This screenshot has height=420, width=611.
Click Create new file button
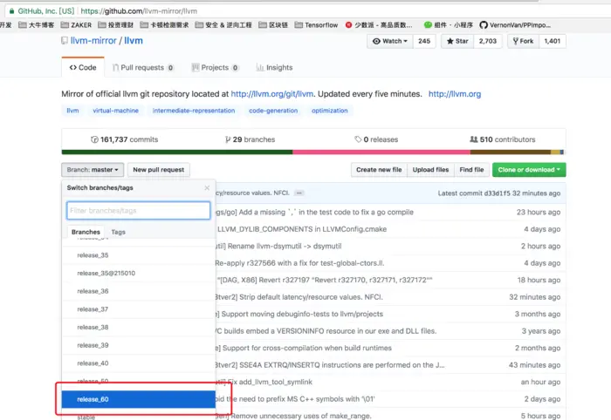379,170
